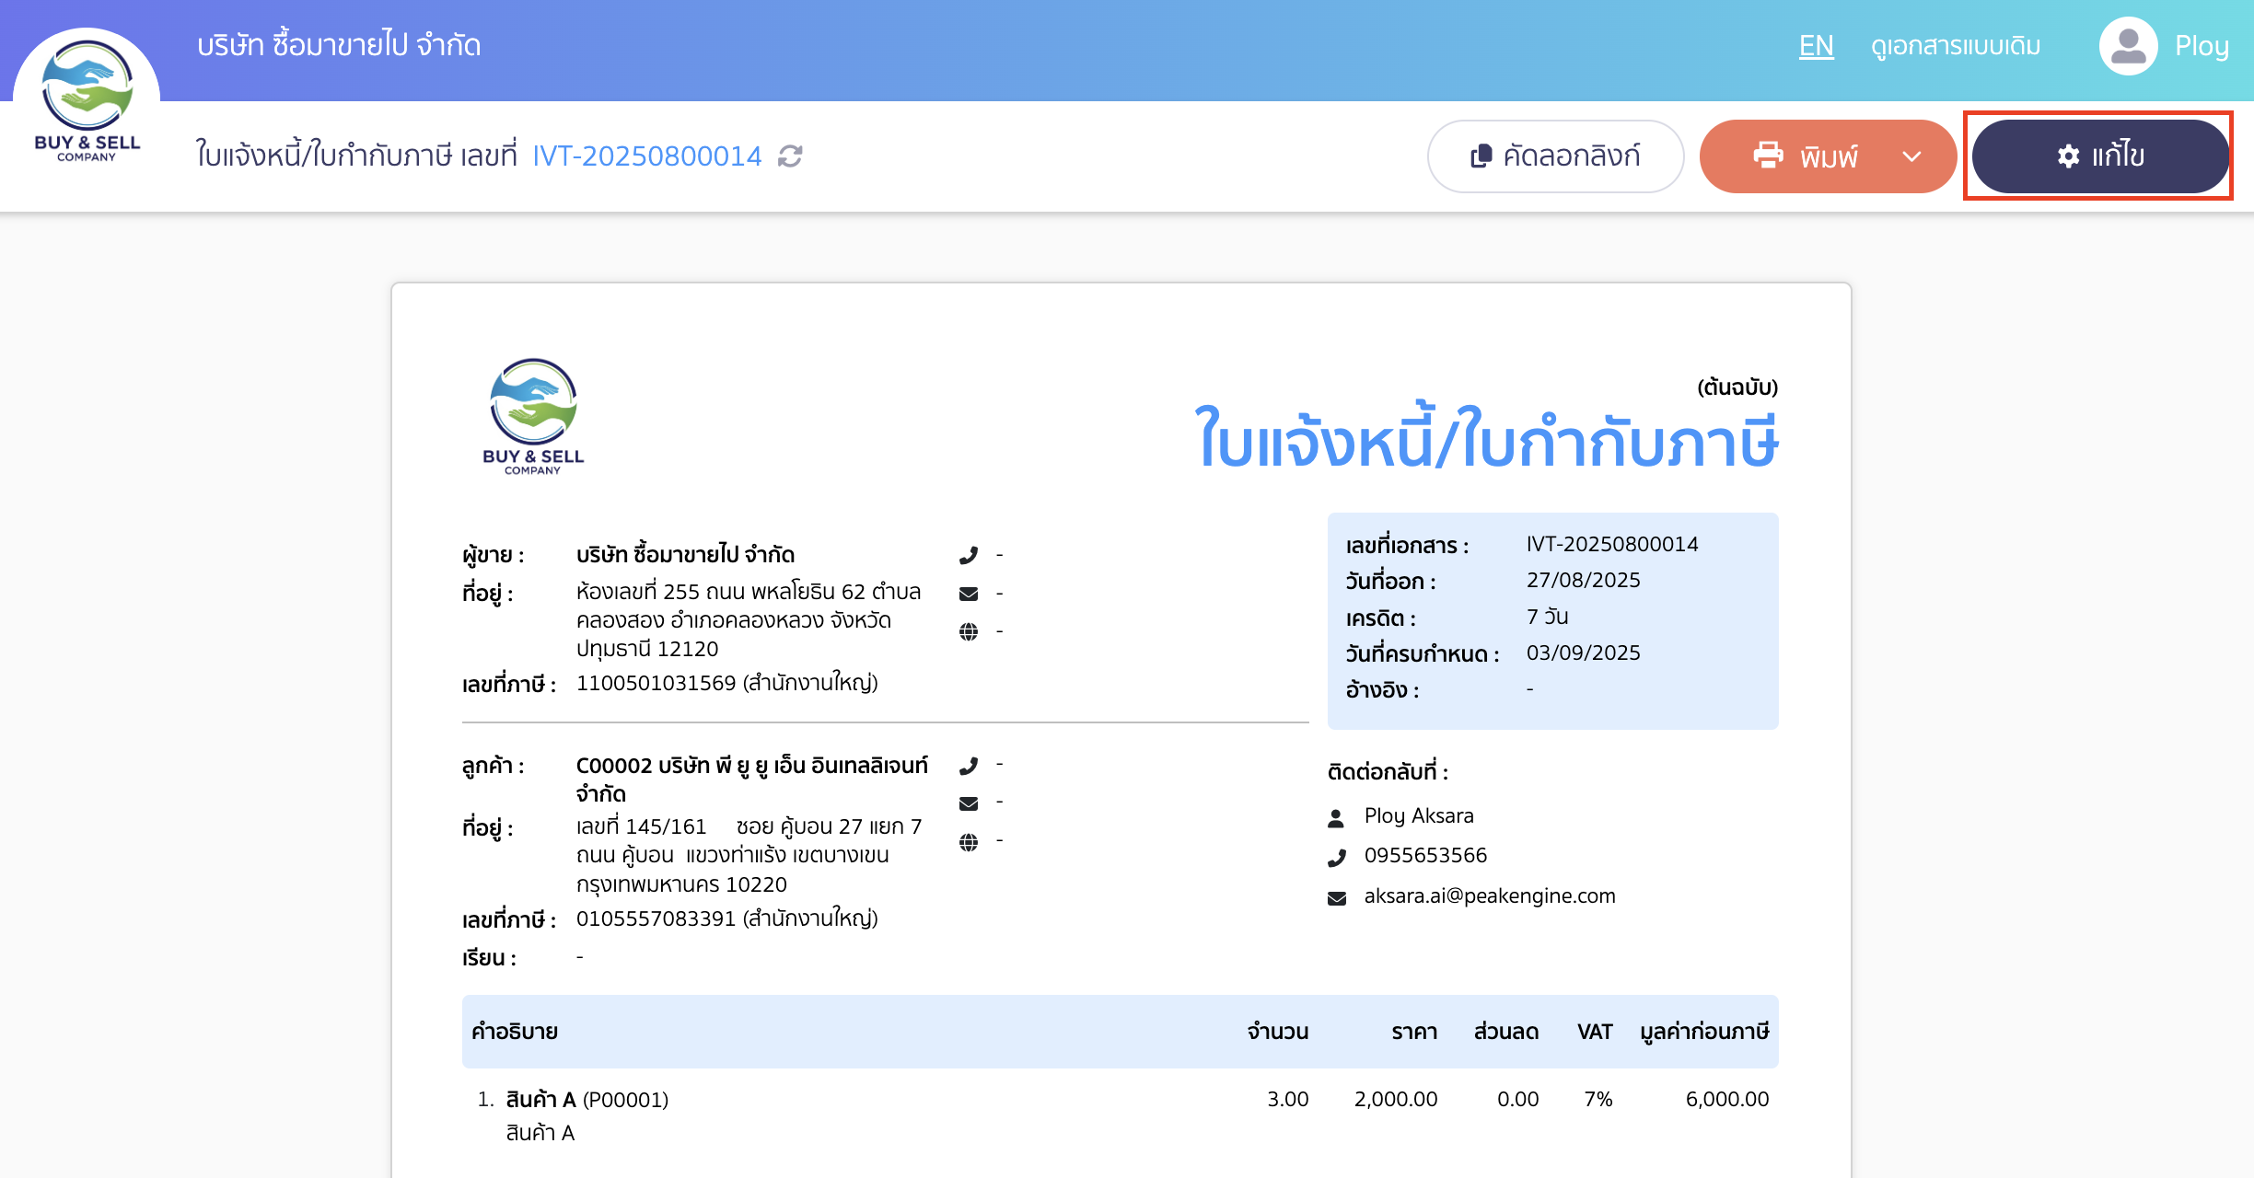Click seller address ห้องเลขที่ 255

pos(749,619)
